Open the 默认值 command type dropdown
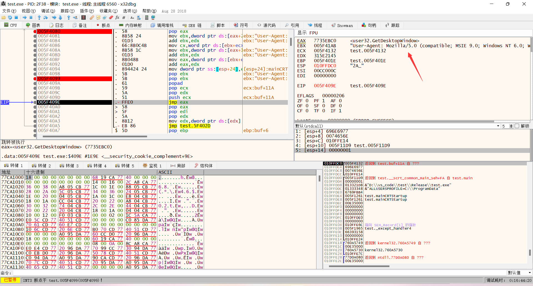 pyautogui.click(x=519, y=273)
